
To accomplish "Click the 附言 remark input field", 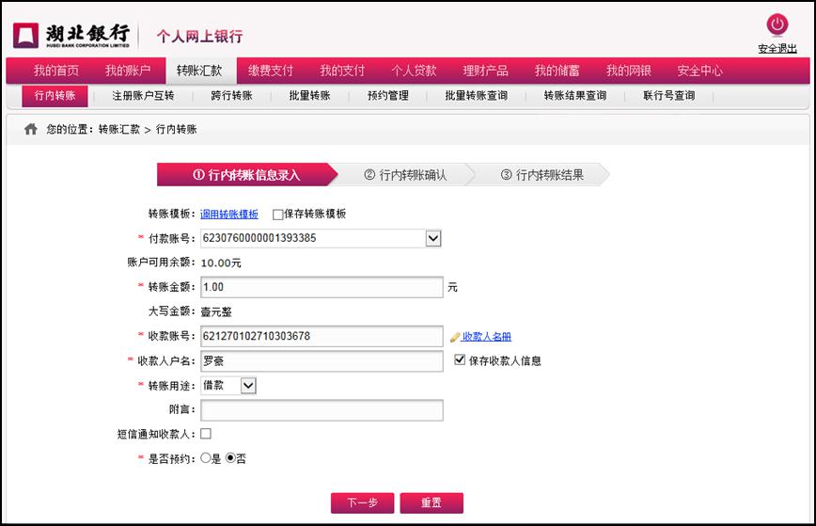I will (x=321, y=410).
